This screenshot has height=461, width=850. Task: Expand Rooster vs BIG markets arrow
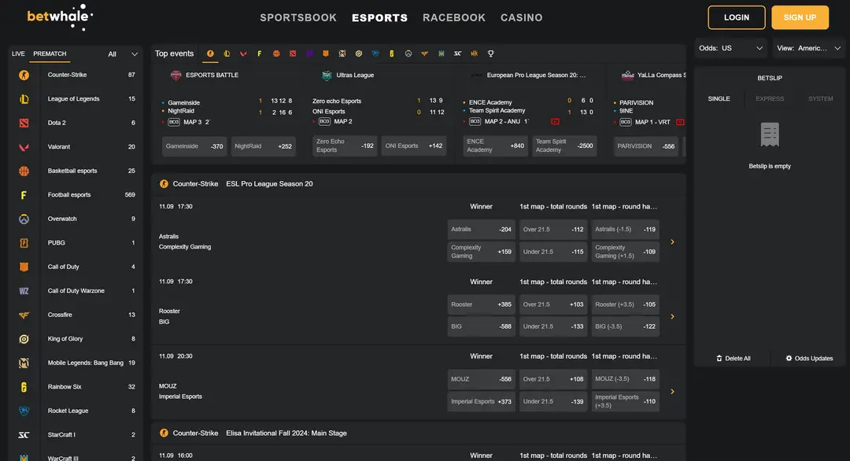pos(672,316)
